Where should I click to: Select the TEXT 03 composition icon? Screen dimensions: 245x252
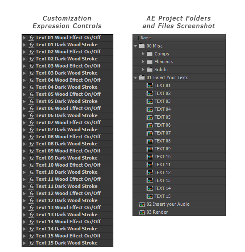pyautogui.click(x=150, y=101)
